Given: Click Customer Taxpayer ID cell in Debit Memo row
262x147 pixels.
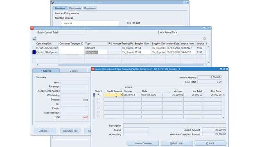Looking at the screenshot, I should pyautogui.click(x=71, y=52).
